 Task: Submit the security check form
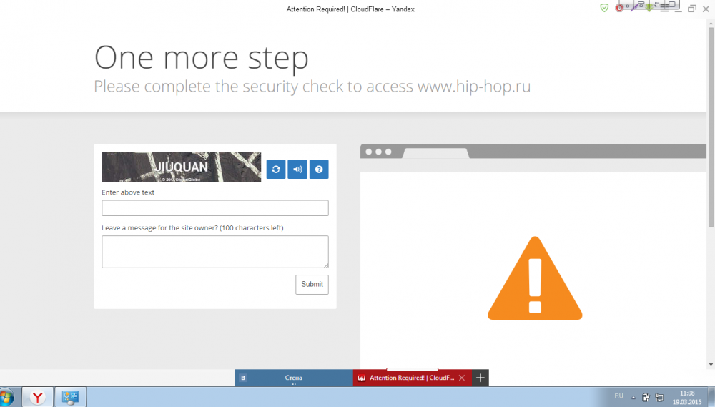(312, 284)
